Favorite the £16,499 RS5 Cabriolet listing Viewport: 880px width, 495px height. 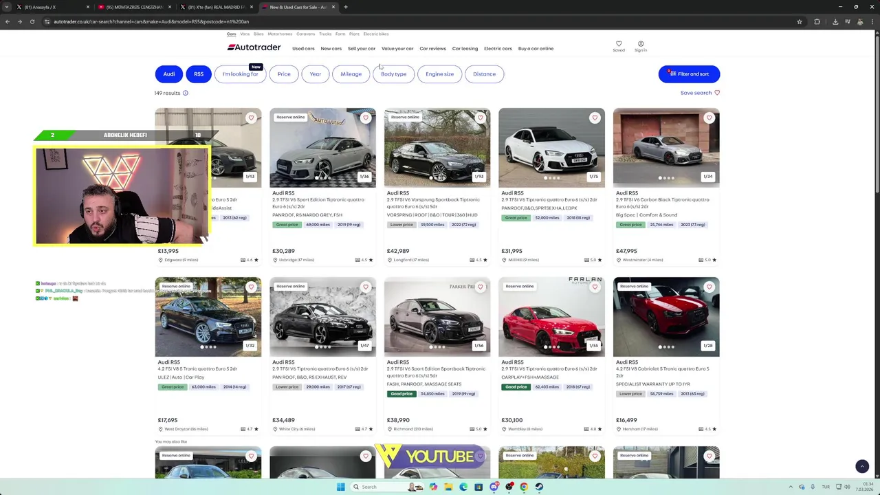709,287
